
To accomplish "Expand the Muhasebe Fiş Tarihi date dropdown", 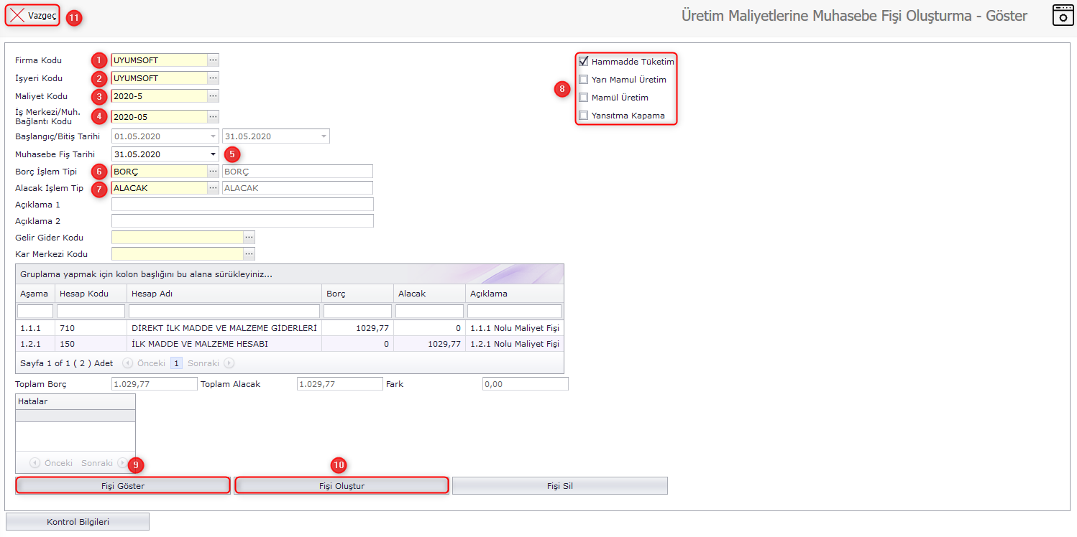I will point(213,154).
